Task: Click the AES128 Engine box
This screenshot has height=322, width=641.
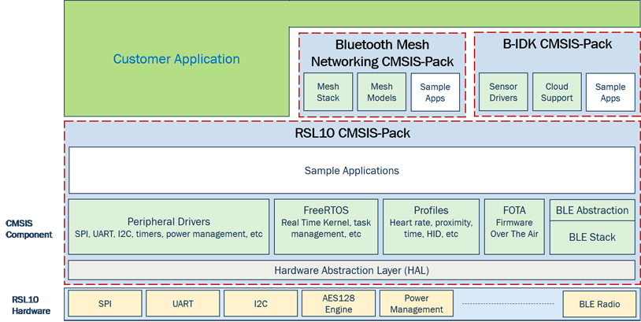Action: (339, 304)
